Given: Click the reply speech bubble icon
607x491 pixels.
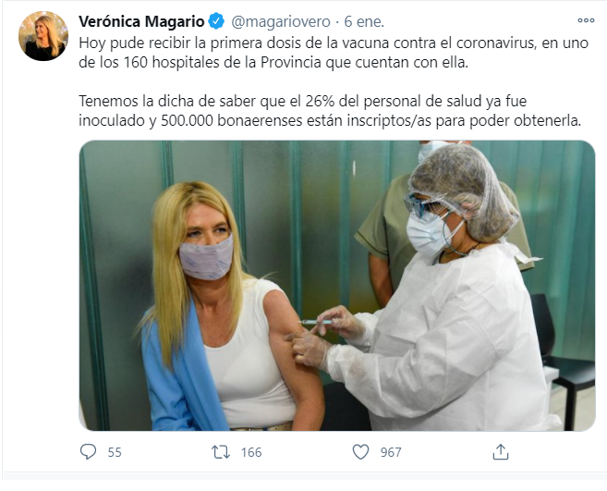Looking at the screenshot, I should point(88,452).
